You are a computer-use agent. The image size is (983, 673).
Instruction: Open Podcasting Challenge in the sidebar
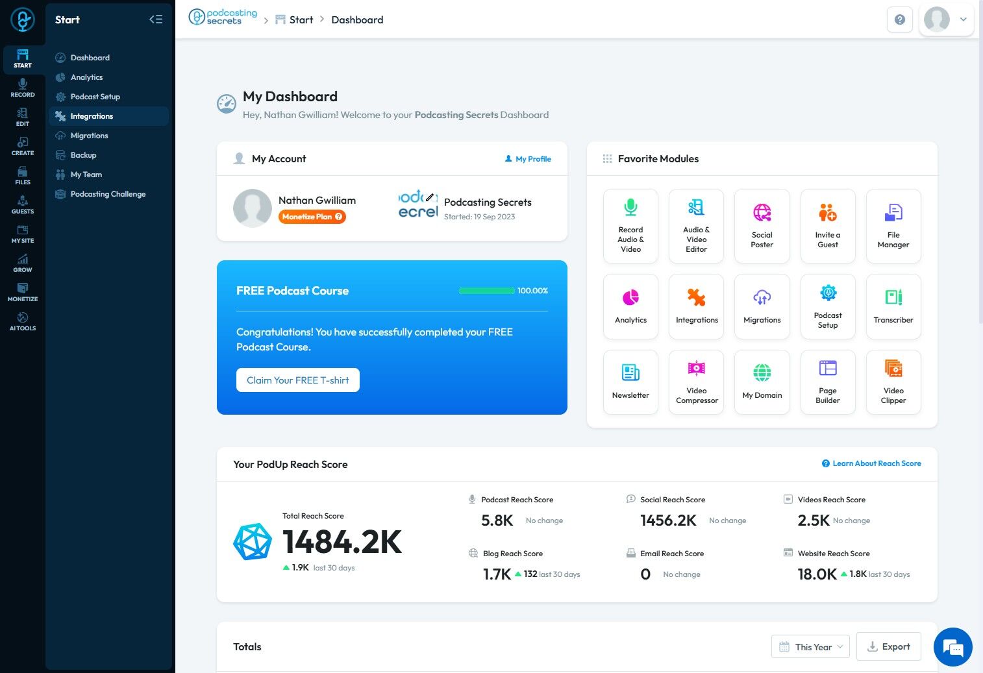[108, 194]
